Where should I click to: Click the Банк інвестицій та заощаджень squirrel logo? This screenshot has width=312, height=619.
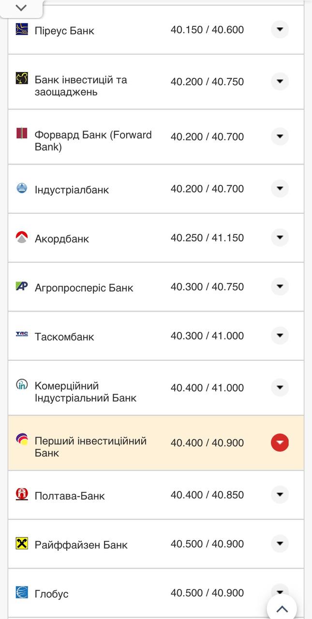point(21,77)
